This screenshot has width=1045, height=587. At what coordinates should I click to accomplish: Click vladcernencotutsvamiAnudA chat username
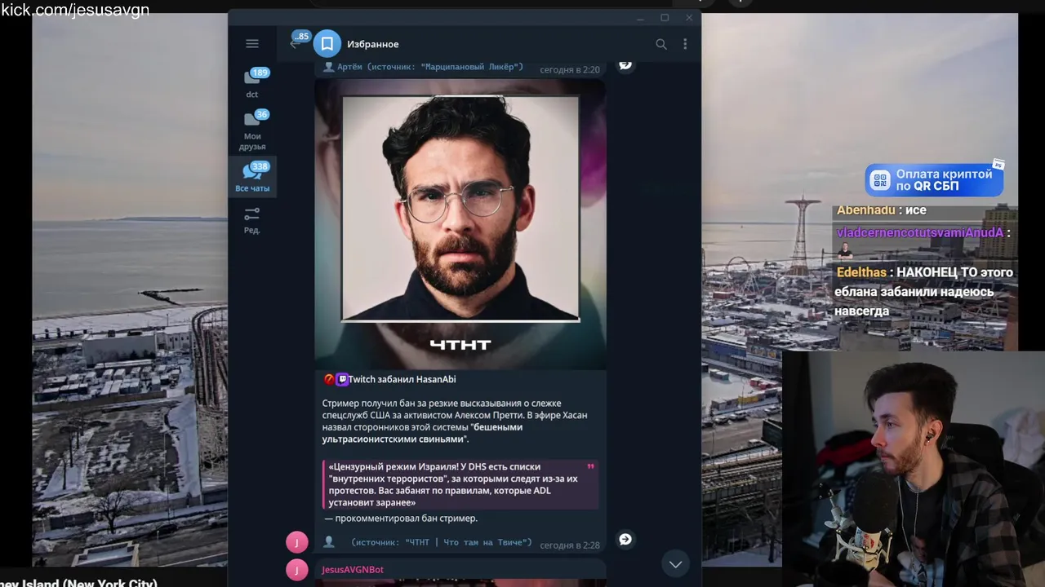tap(919, 232)
